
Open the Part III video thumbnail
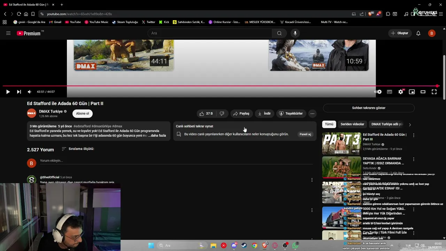click(341, 143)
